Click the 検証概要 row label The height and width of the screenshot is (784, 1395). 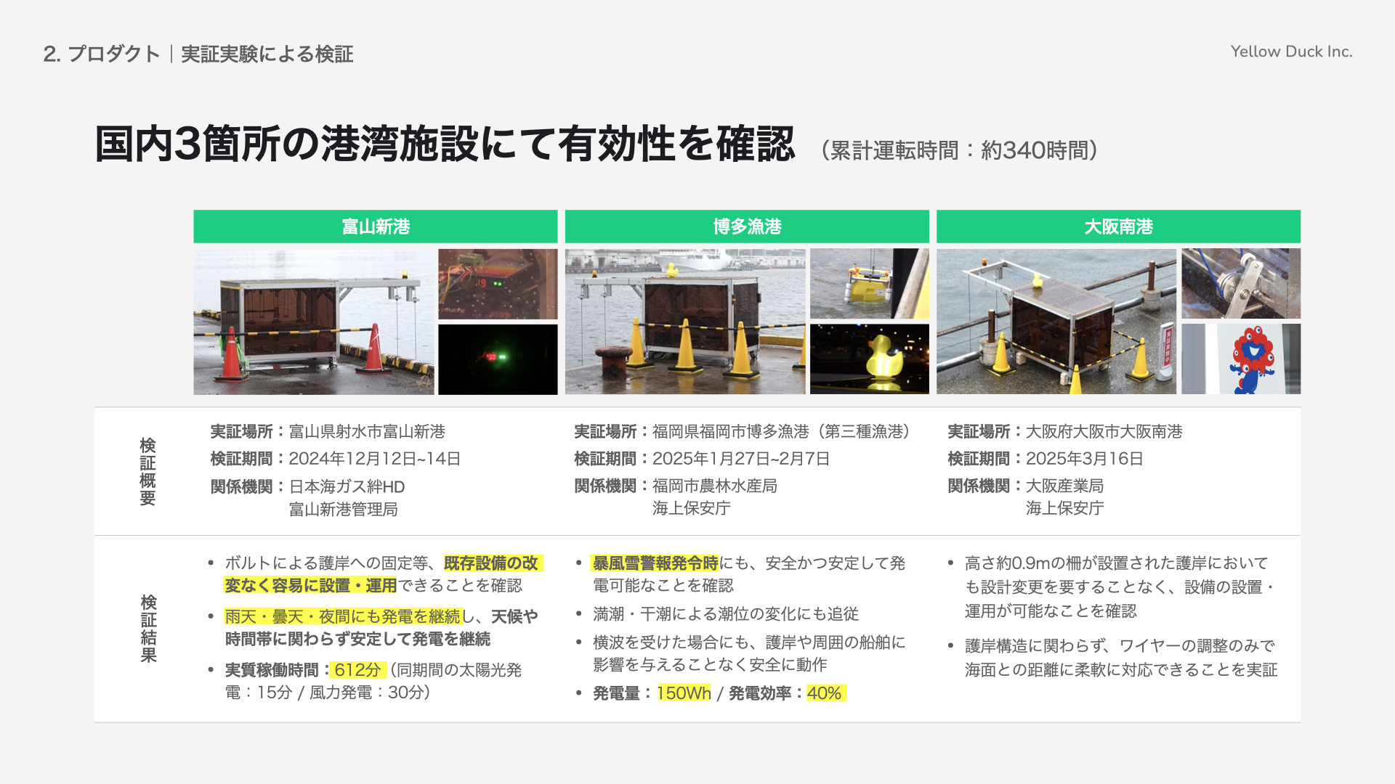tap(147, 471)
